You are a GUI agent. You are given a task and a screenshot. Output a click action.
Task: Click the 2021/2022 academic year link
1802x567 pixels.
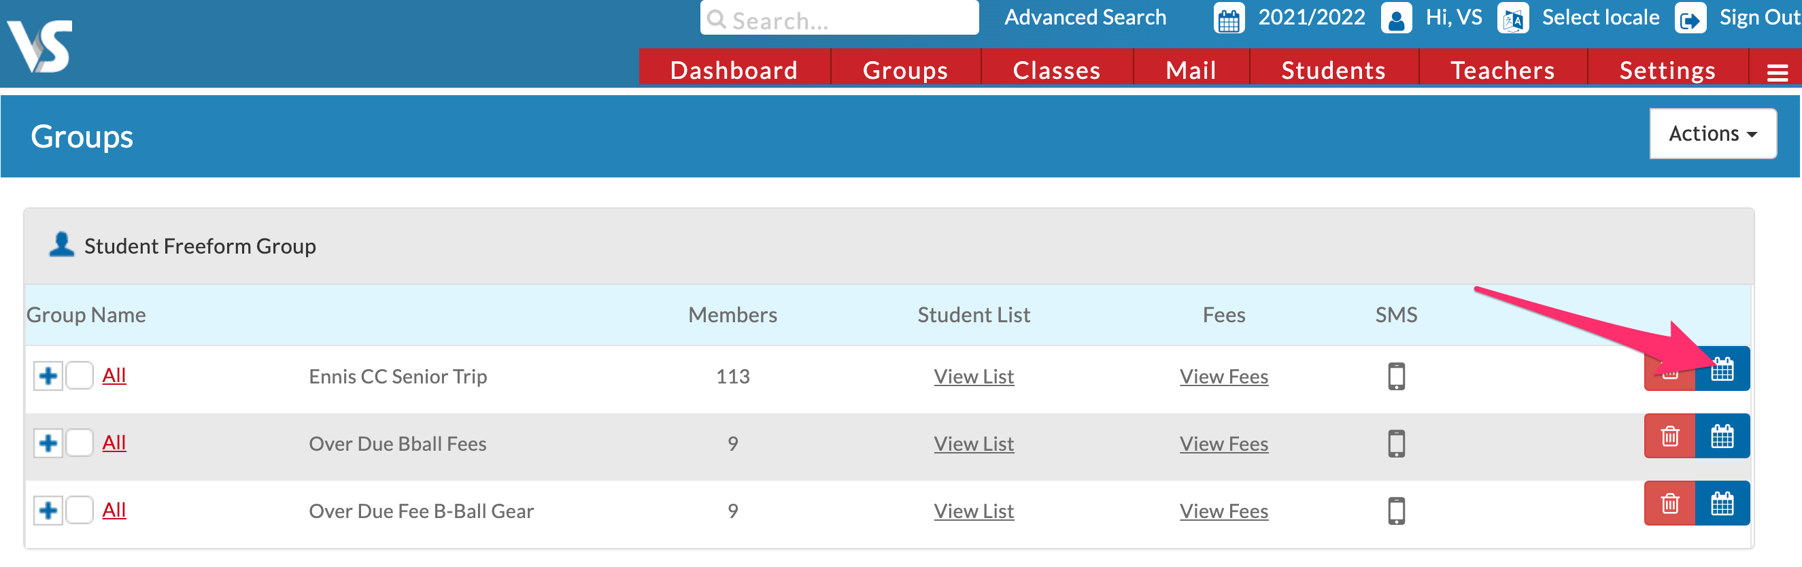tap(1312, 18)
